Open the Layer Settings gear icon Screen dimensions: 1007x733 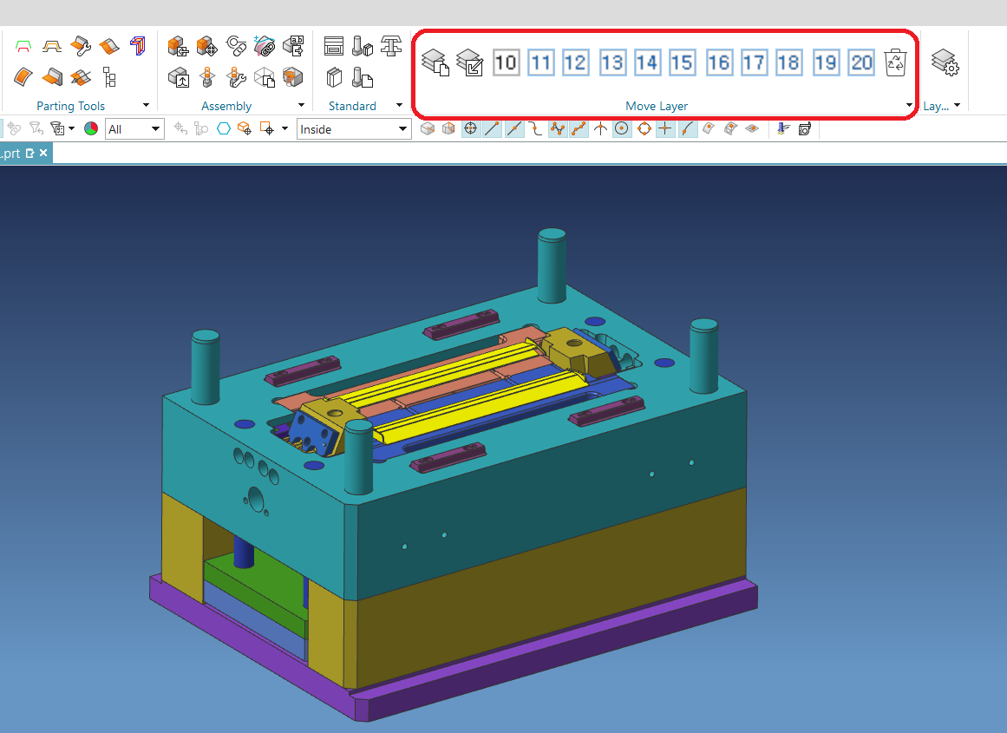click(x=945, y=62)
